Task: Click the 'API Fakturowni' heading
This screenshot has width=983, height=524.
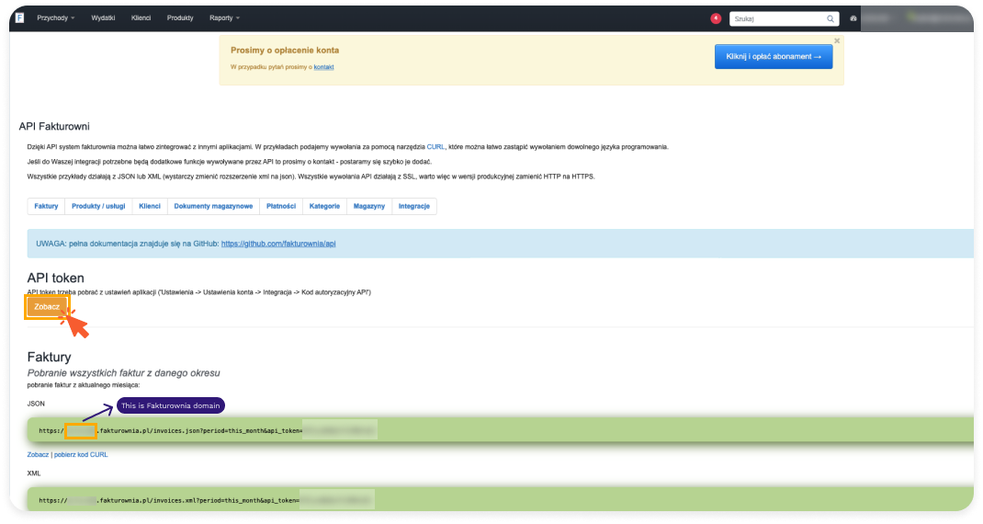Action: (54, 126)
